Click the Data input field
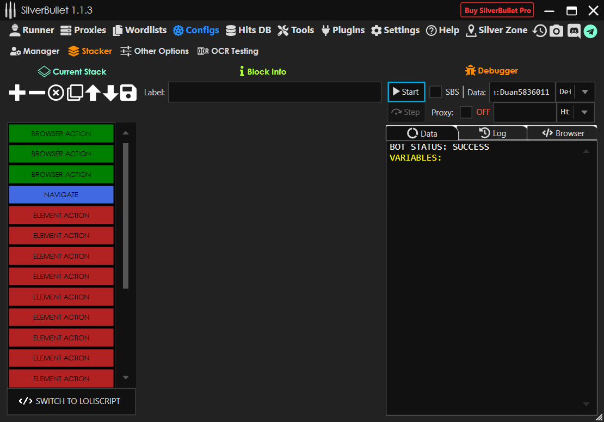The width and height of the screenshot is (604, 422). (x=522, y=91)
